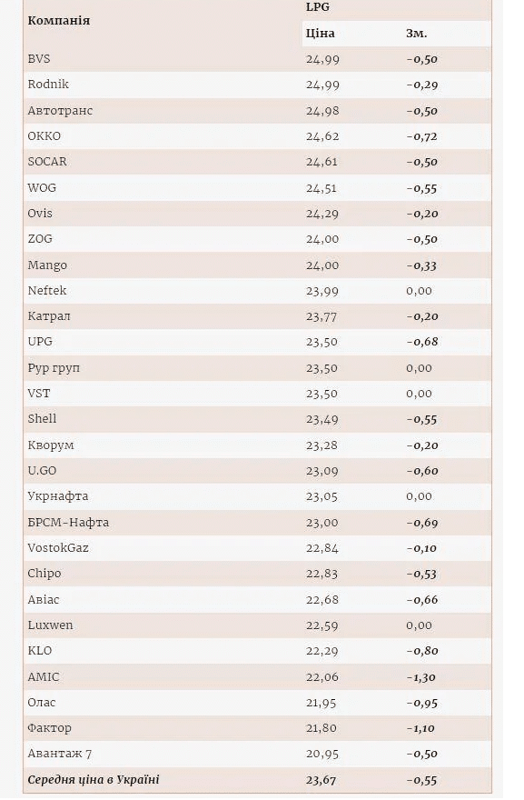Click Середня ціна в Україні summary row
The image size is (524, 800).
(x=257, y=780)
